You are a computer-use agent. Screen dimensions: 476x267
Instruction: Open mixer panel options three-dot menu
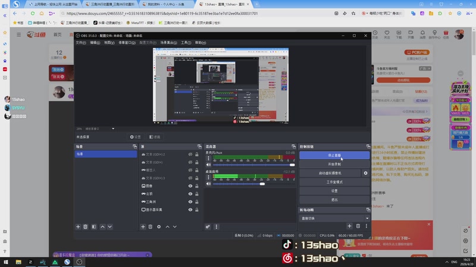click(216, 227)
